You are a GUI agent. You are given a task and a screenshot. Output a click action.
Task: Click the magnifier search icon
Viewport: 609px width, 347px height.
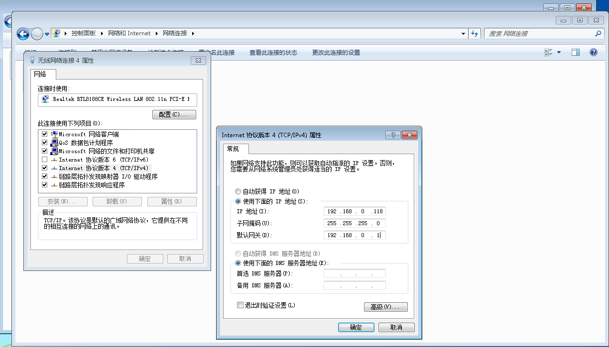click(x=598, y=33)
